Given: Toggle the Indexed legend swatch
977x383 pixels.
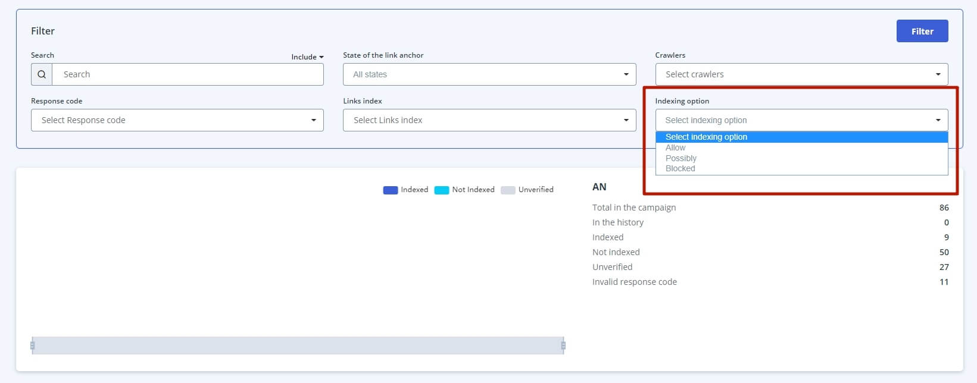Looking at the screenshot, I should pyautogui.click(x=391, y=190).
